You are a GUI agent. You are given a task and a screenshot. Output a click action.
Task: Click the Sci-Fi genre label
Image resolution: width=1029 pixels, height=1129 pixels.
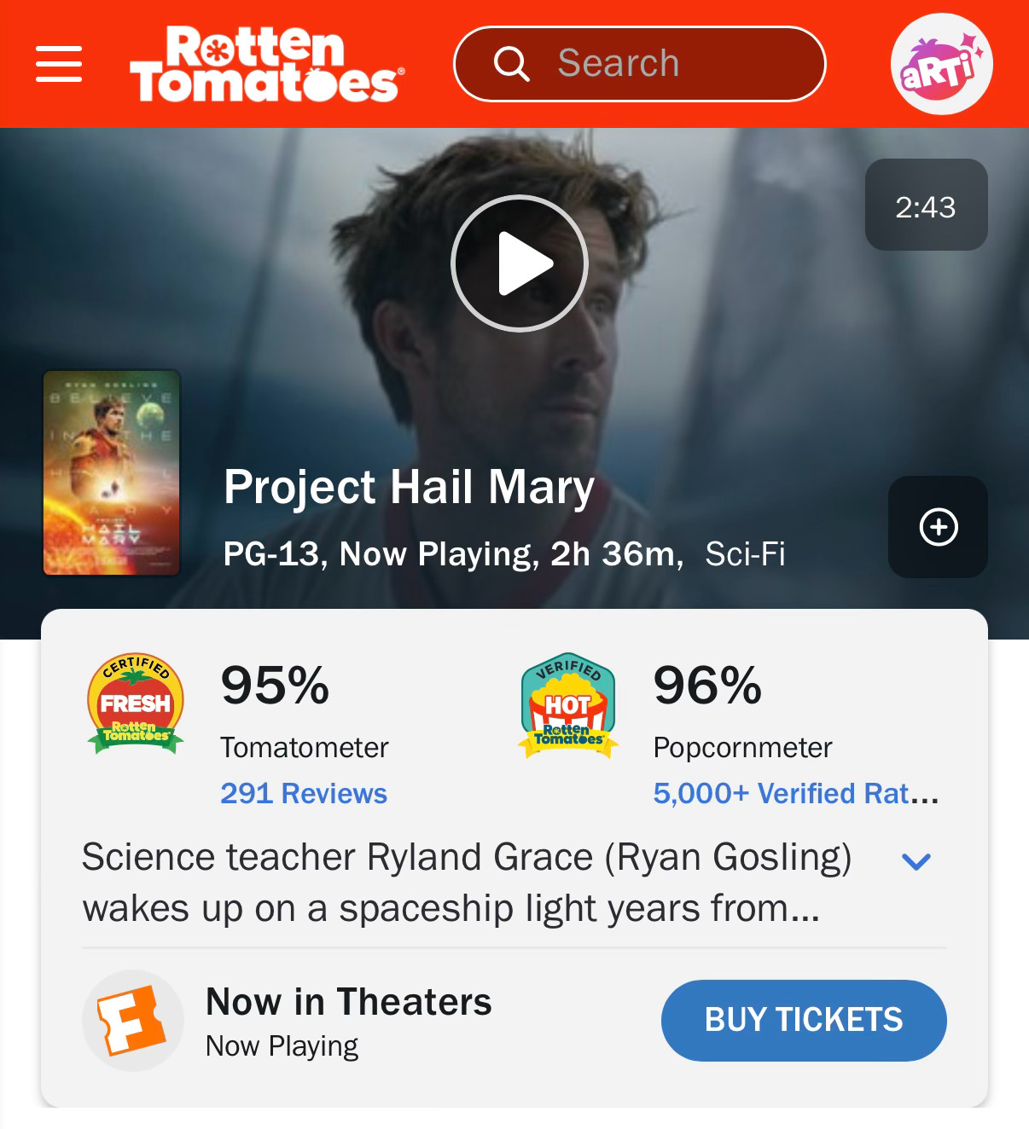click(745, 554)
